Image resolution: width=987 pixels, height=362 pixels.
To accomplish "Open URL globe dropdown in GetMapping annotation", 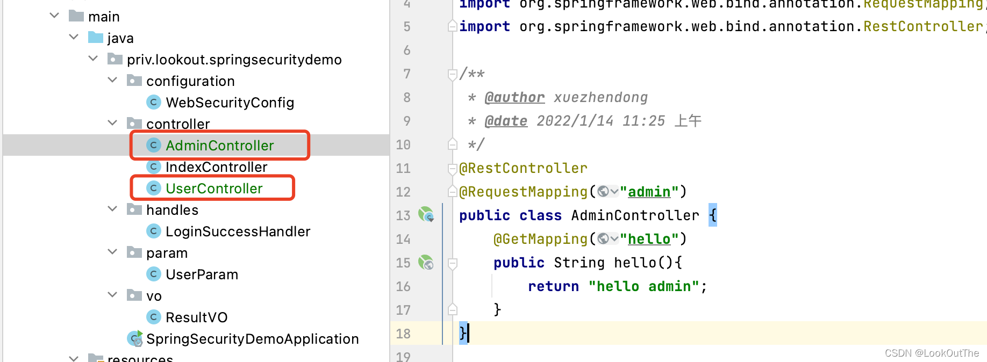I will [608, 239].
